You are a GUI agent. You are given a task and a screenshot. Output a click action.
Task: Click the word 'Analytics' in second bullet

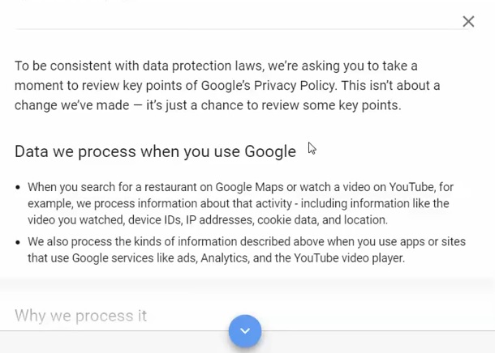coord(224,258)
